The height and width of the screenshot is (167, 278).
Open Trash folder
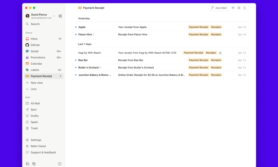43,128
